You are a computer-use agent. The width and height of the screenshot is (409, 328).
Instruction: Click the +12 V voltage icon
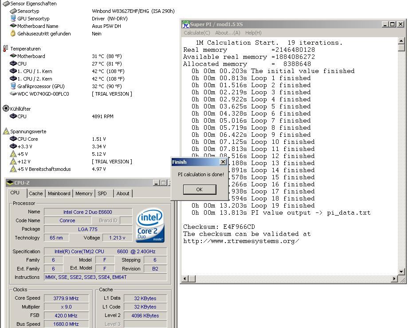click(13, 162)
